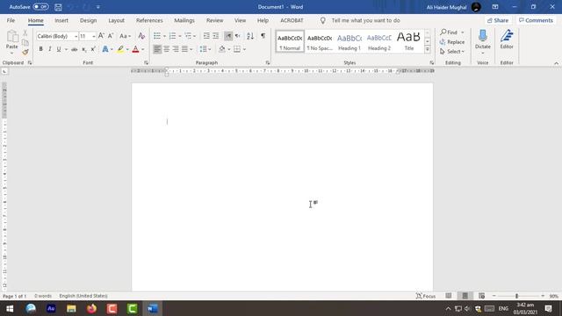Expand bullets list dropdown arrow
Image resolution: width=562 pixels, height=316 pixels.
coord(164,36)
